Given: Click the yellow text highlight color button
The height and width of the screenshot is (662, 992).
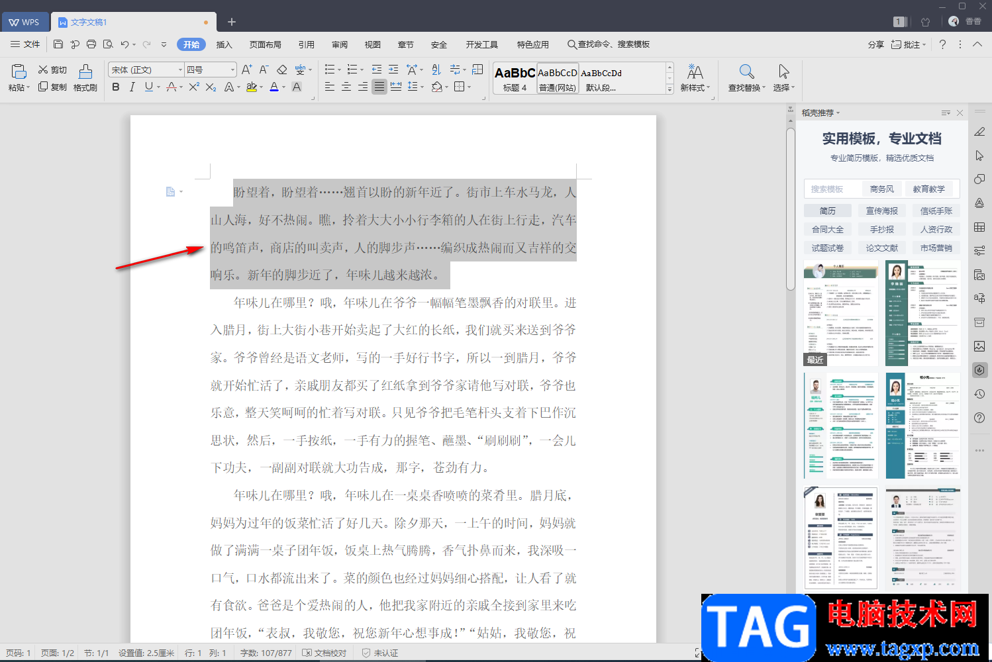Looking at the screenshot, I should pos(251,87).
